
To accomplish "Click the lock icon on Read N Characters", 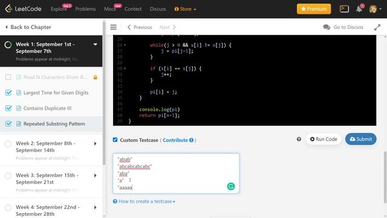I will [x=96, y=78].
